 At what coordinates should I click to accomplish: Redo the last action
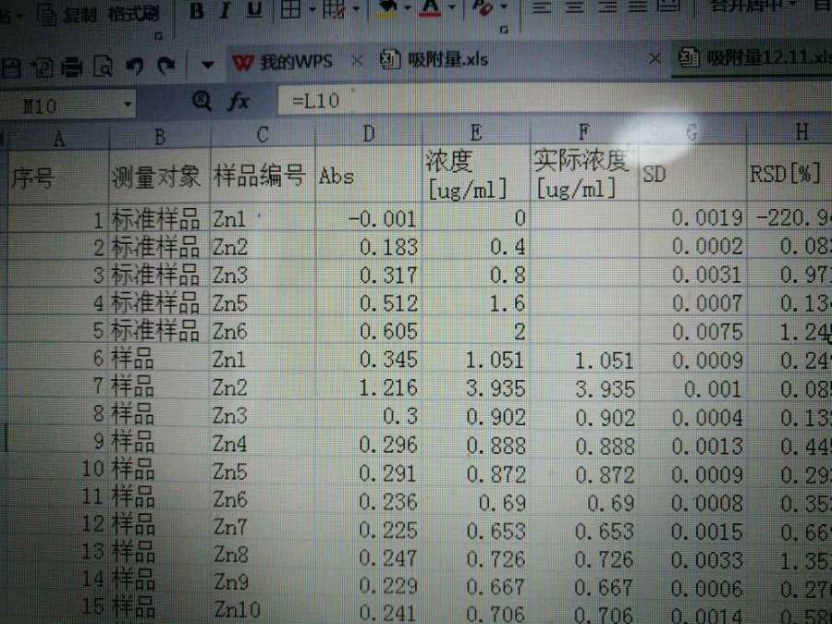point(166,66)
